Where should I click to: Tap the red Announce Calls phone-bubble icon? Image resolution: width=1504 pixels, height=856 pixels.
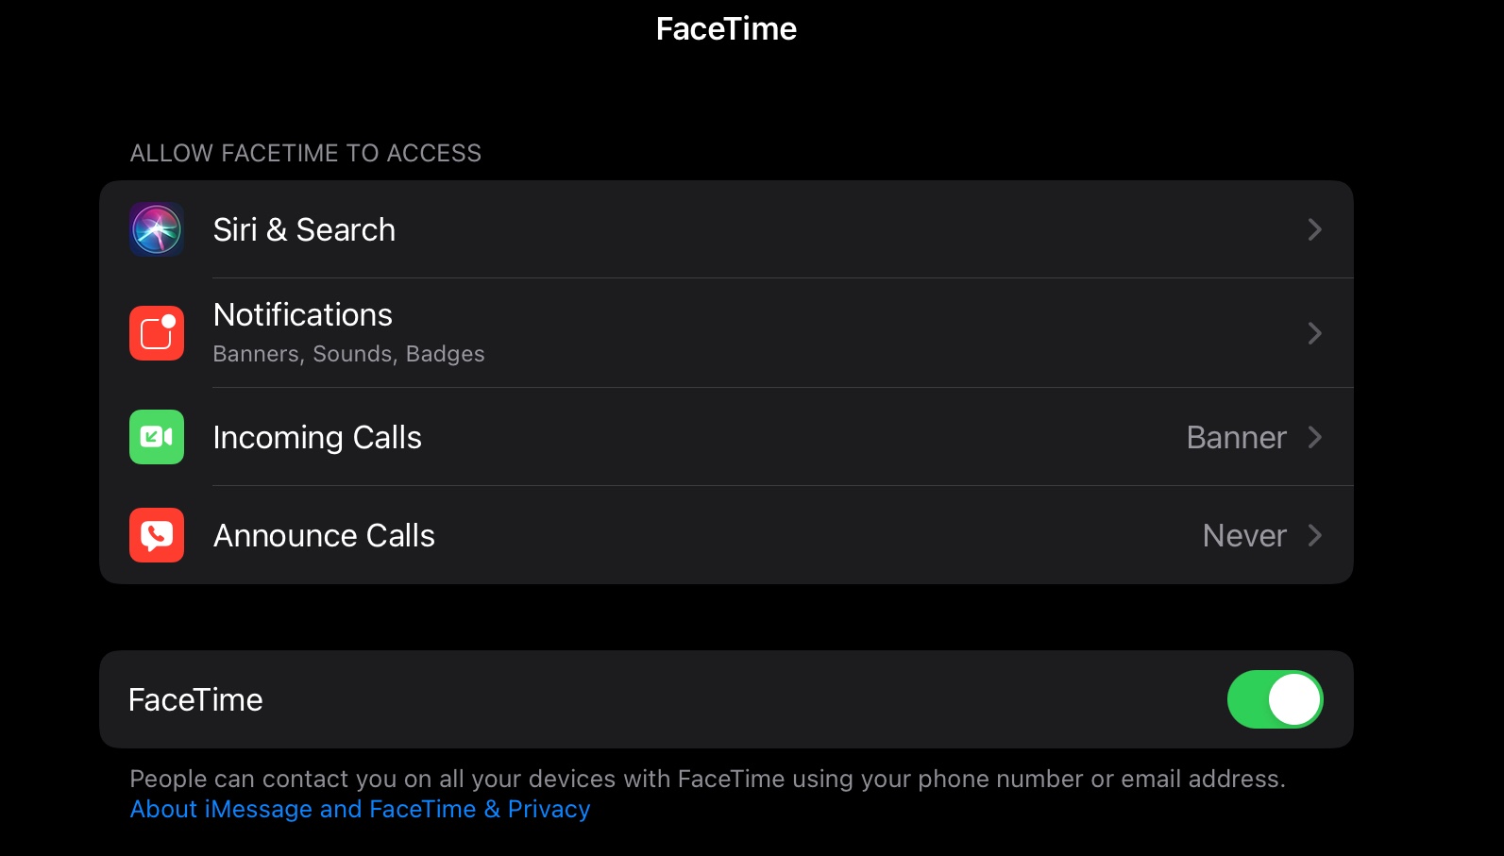[157, 535]
